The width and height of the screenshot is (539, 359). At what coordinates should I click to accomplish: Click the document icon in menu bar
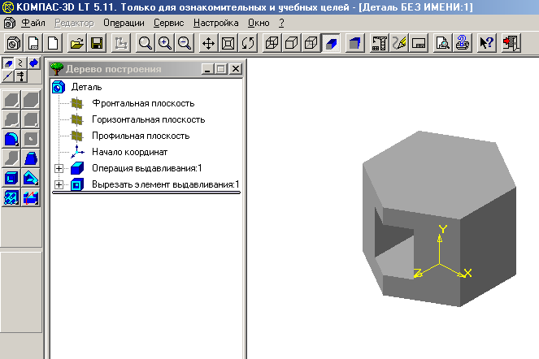click(x=9, y=23)
